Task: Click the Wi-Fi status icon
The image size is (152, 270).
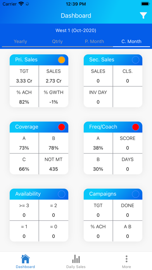Action: 21,4
